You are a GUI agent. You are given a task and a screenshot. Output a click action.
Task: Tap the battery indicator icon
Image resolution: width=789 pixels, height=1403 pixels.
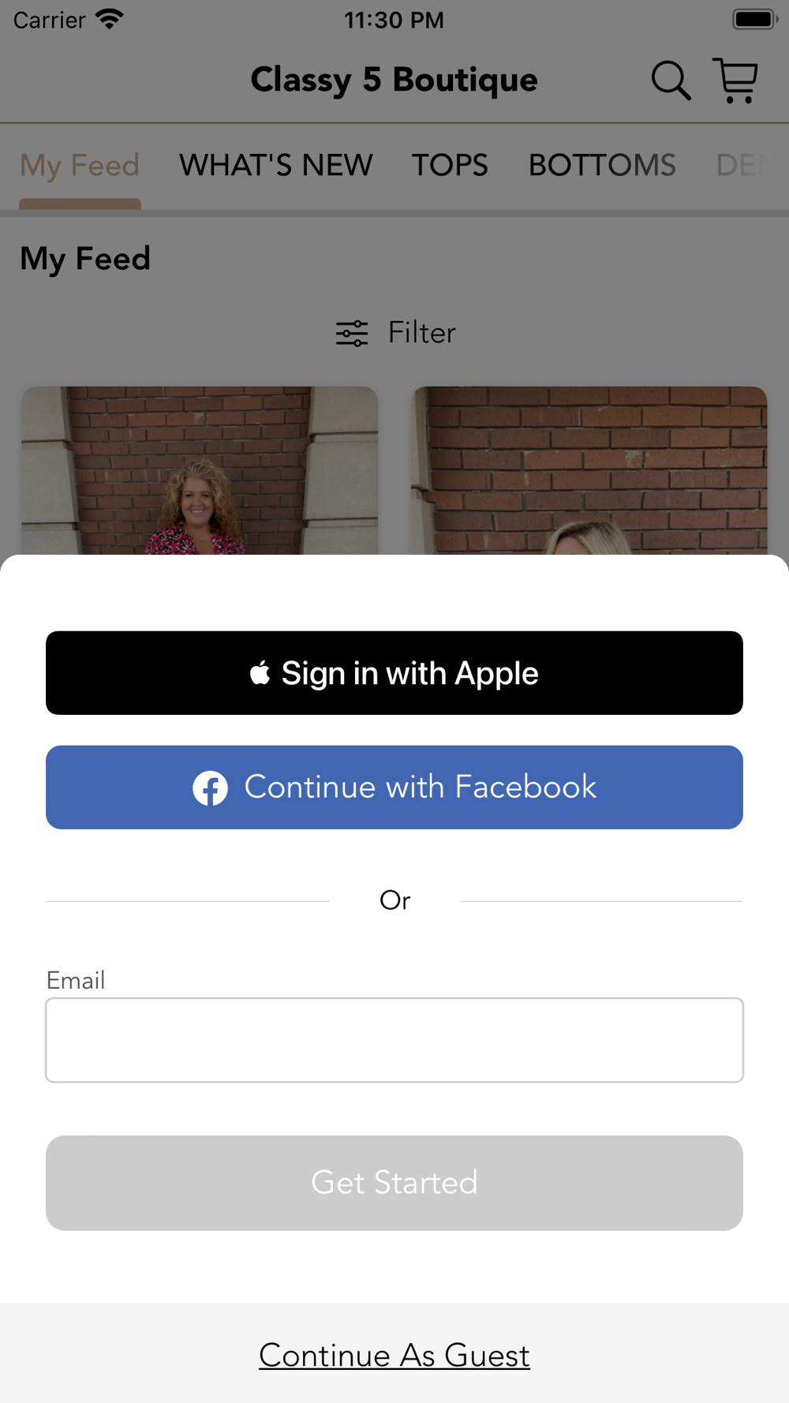tap(755, 19)
